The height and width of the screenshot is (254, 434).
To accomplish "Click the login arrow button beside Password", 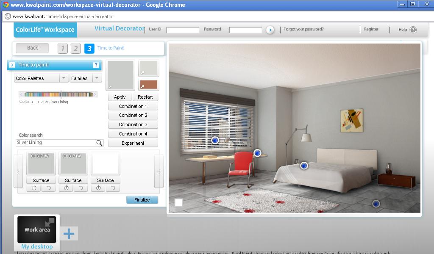I will click(x=270, y=30).
